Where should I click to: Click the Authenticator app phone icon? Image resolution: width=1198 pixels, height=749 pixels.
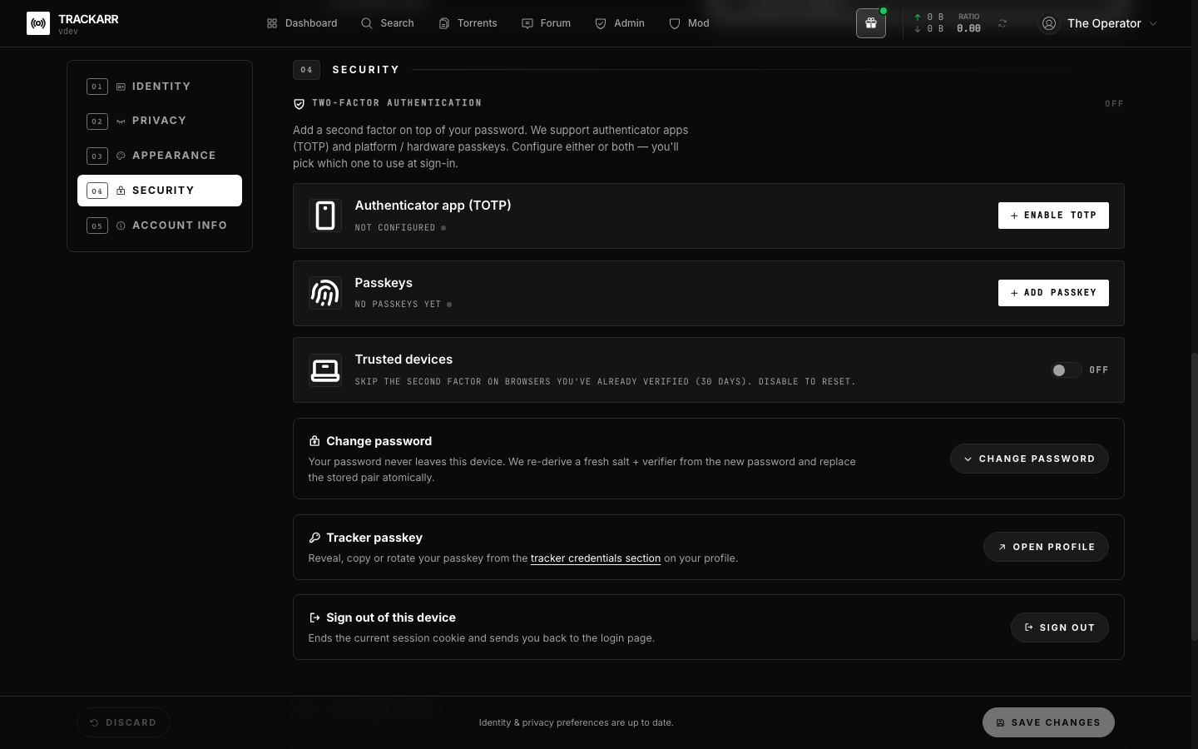click(325, 216)
